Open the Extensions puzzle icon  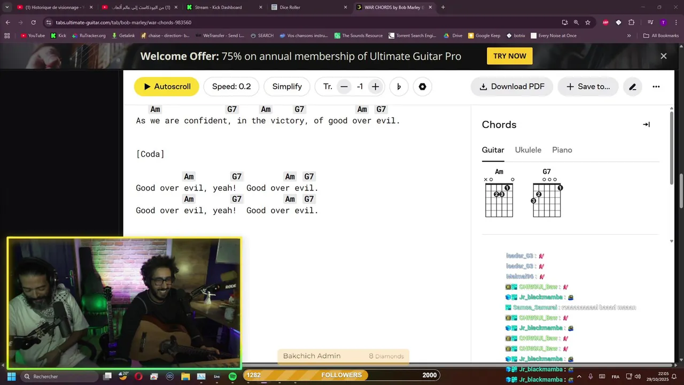point(632,22)
